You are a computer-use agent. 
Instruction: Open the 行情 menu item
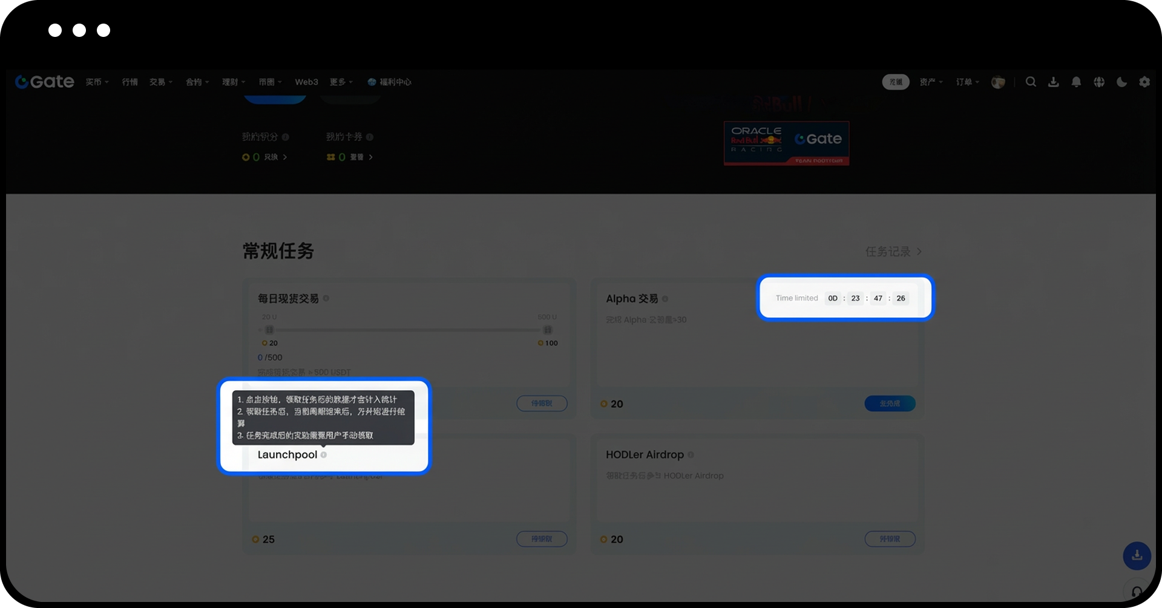click(130, 82)
